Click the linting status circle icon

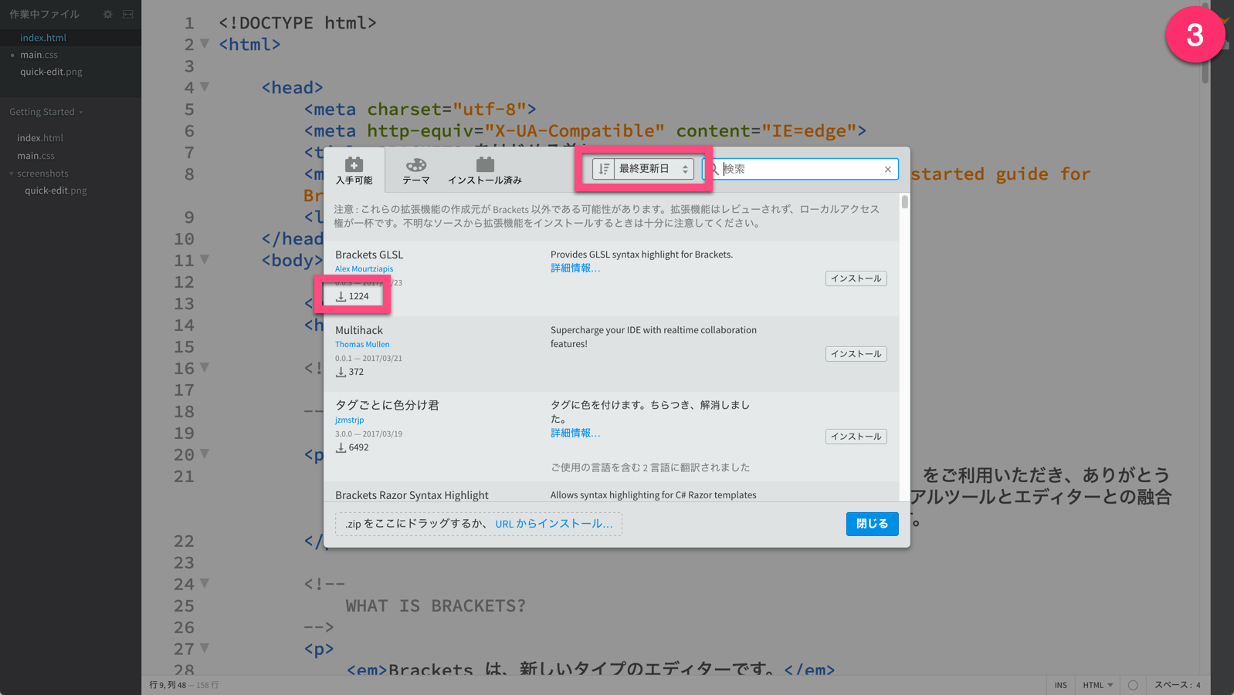click(x=1133, y=685)
